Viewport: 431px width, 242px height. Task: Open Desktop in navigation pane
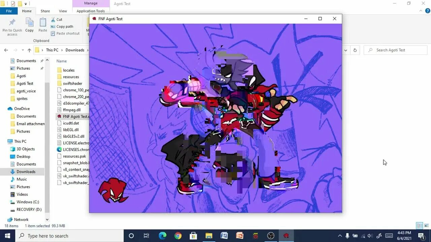tap(23, 157)
